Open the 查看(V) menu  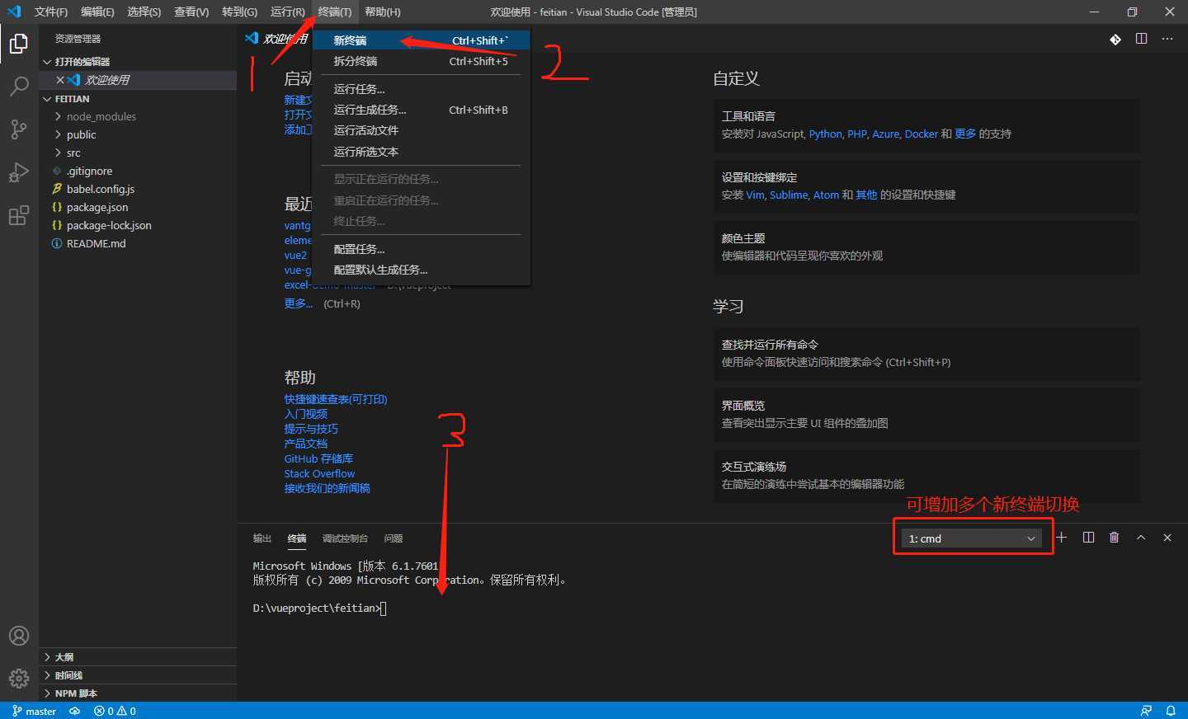click(191, 12)
